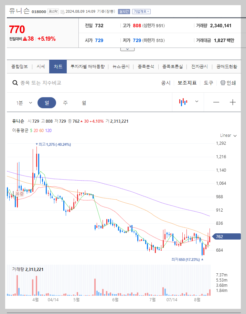The width and height of the screenshot is (246, 314).
Task: Select the 주 weekly chart button
Action: [x=66, y=102]
